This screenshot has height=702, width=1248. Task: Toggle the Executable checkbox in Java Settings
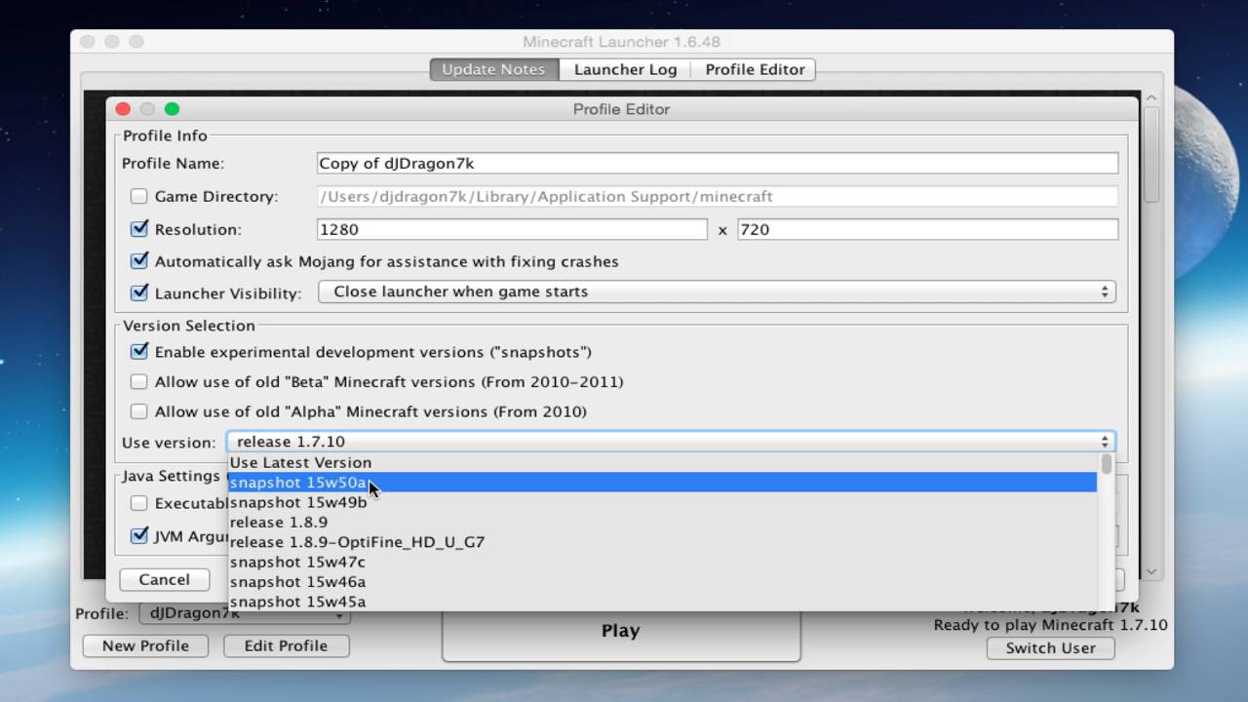coord(138,503)
